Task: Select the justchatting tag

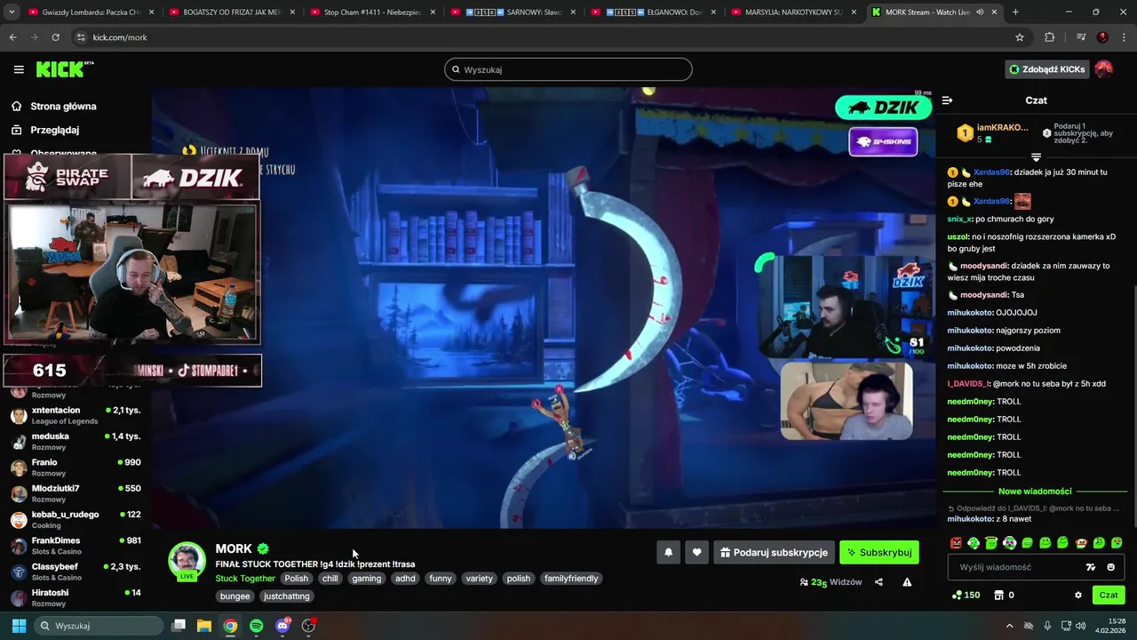Action: (287, 596)
